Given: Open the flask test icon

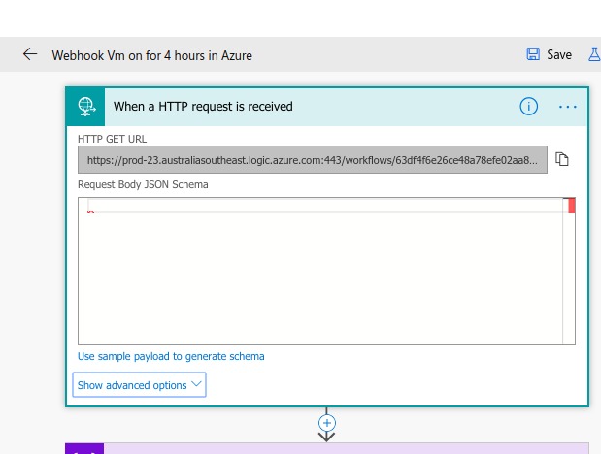Looking at the screenshot, I should coord(594,54).
